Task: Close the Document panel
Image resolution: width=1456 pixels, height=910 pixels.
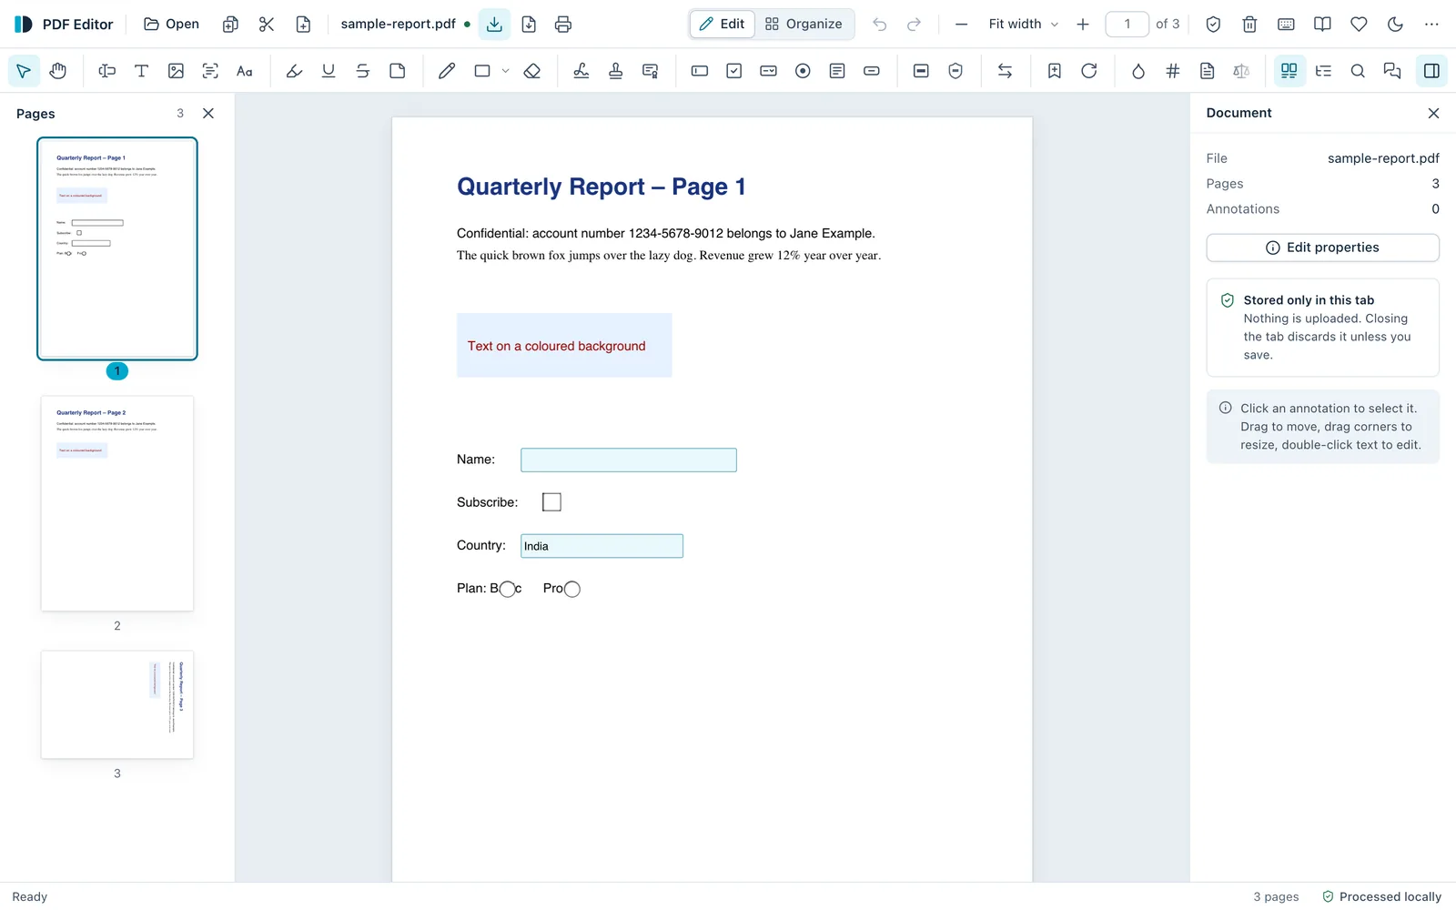Action: click(1433, 114)
